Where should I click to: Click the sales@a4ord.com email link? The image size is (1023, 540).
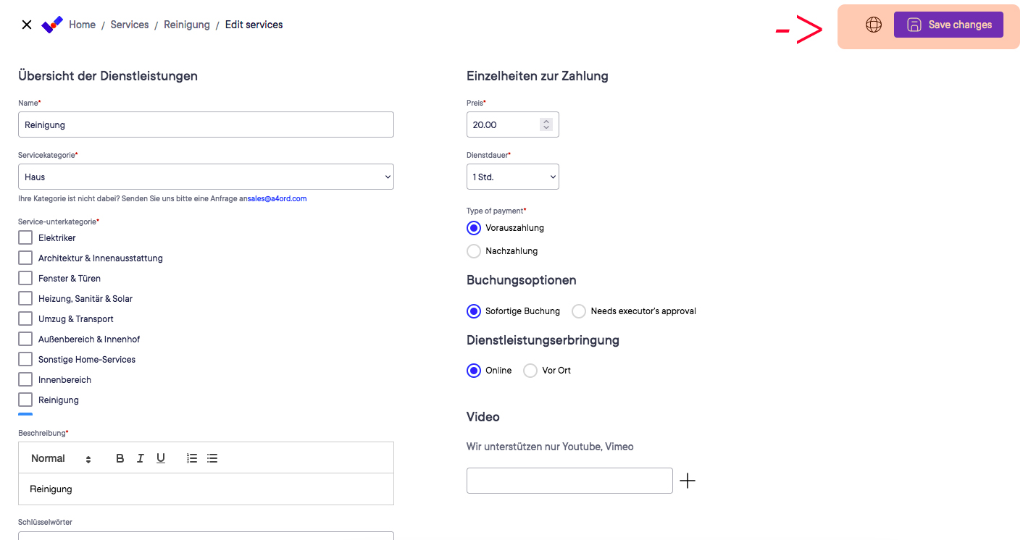pyautogui.click(x=277, y=198)
